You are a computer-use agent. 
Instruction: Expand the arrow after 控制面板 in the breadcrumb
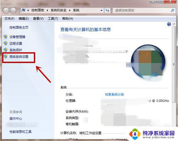[47, 10]
